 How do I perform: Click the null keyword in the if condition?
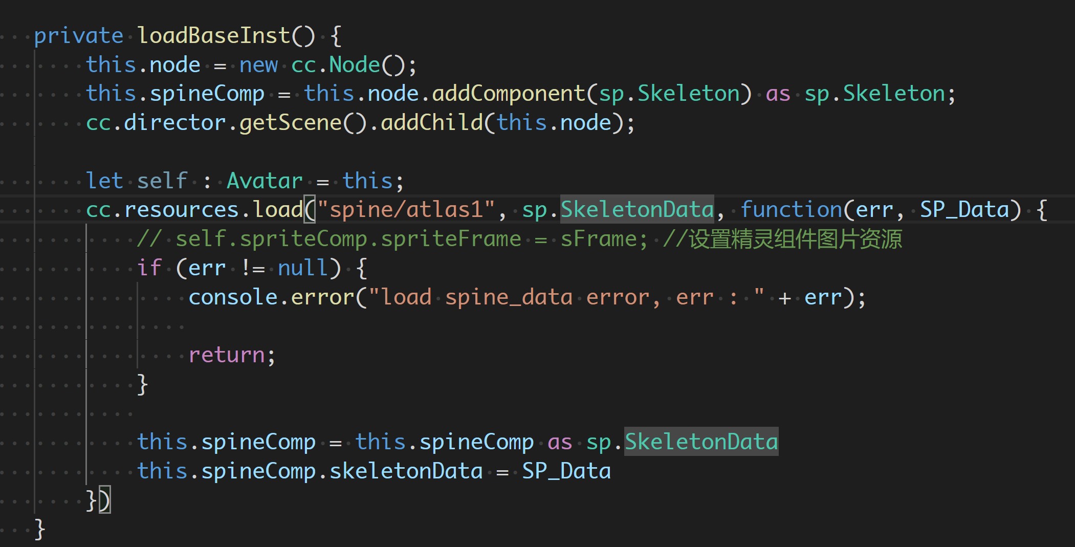point(303,268)
